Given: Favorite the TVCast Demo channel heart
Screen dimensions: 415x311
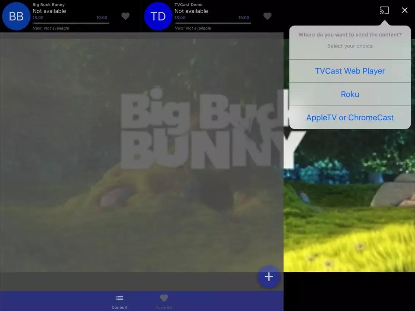Looking at the screenshot, I should click(267, 16).
